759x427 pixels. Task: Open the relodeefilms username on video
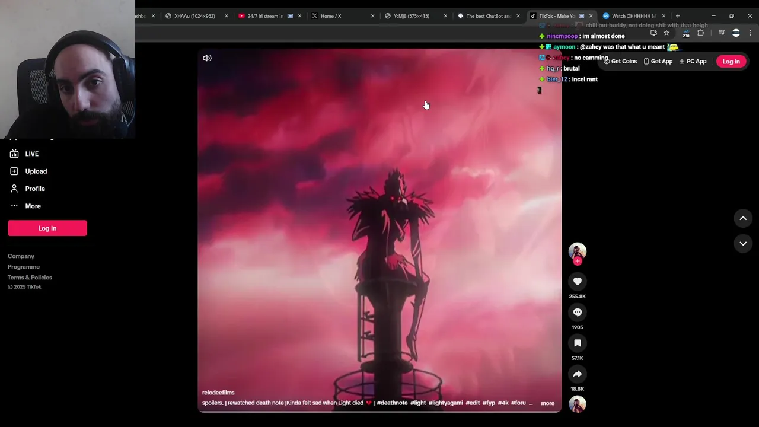click(x=218, y=393)
